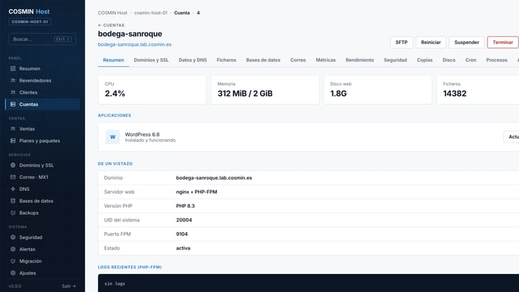Go back via the Cuentas back link
519x292 pixels.
(x=111, y=25)
